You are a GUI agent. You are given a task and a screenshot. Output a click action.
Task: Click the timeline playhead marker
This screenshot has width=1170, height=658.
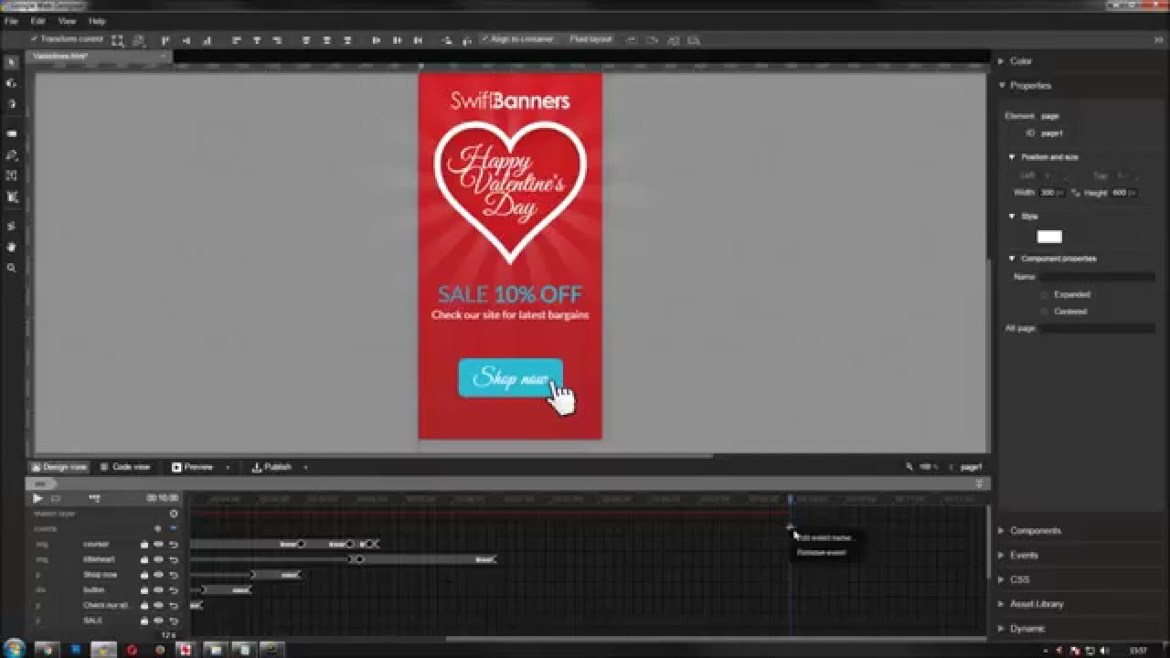791,499
